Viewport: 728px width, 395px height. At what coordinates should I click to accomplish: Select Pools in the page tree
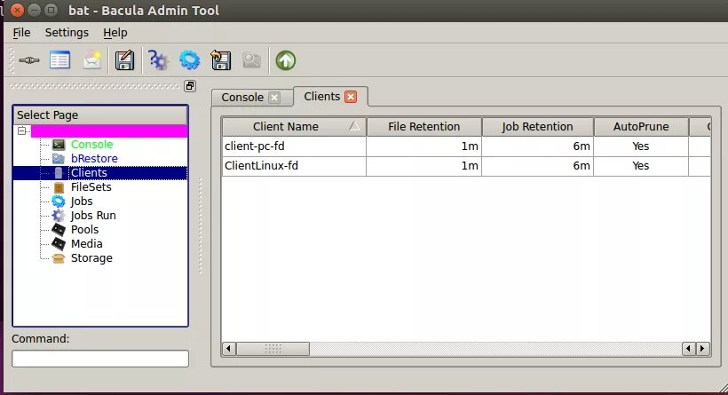(84, 230)
